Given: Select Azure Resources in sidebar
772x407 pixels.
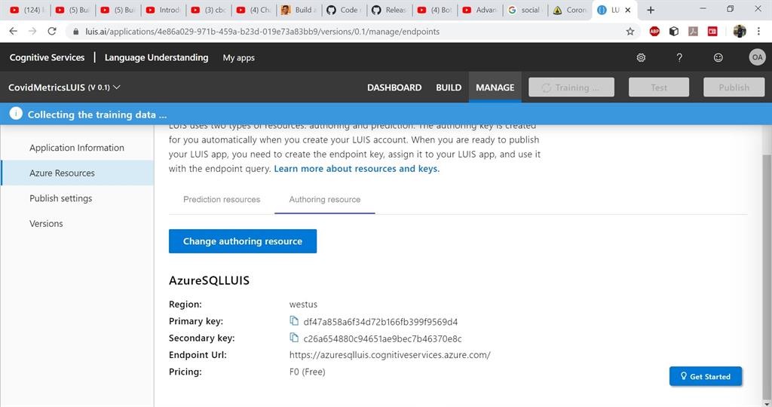Looking at the screenshot, I should click(x=77, y=173).
